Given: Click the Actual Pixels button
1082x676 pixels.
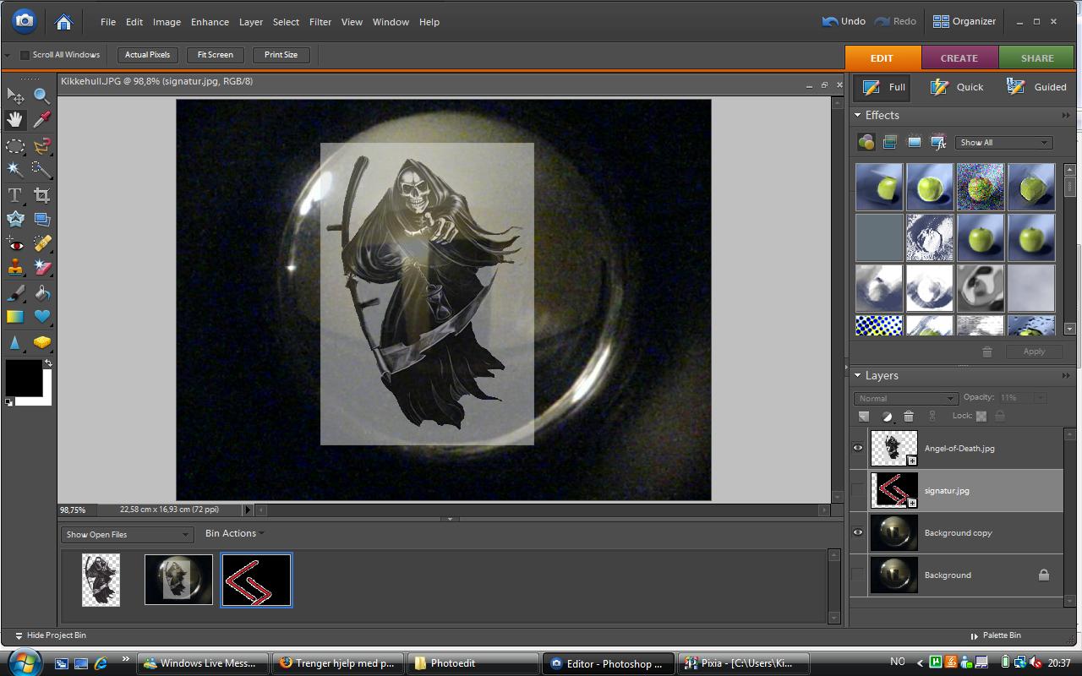Looking at the screenshot, I should click(148, 55).
